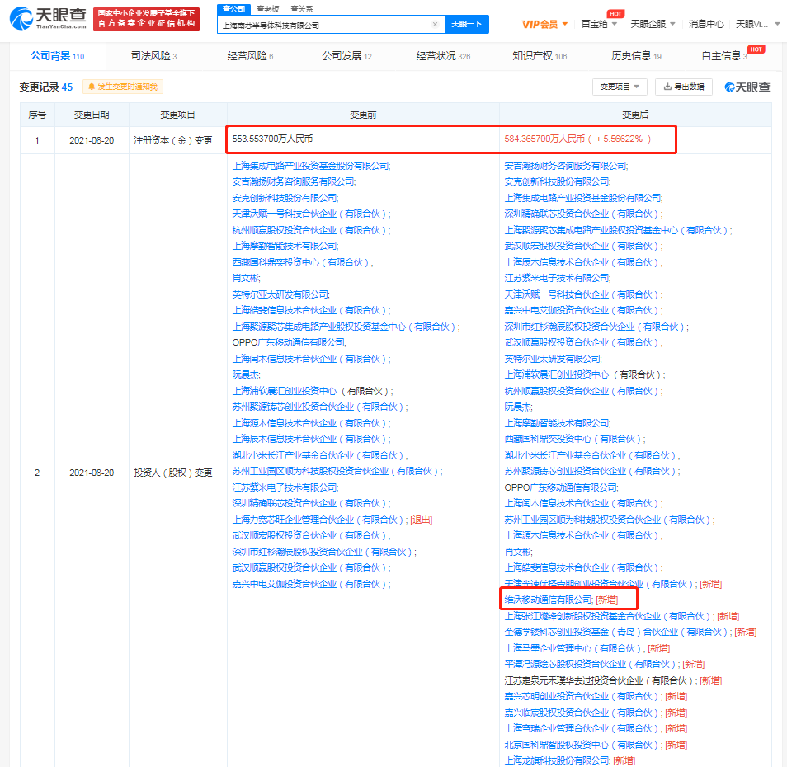787x767 pixels.
Task: Open 英特尔亚太研发有限公司 in 变更后 column
Action: click(553, 359)
